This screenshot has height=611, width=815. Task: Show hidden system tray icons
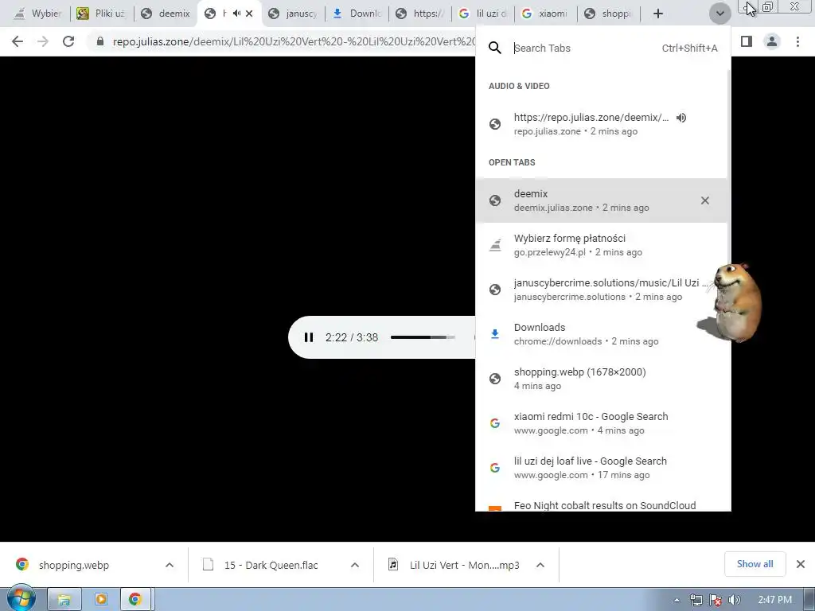677,600
